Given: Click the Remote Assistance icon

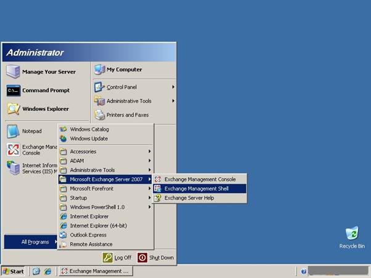Looking at the screenshot, I should [x=63, y=244].
